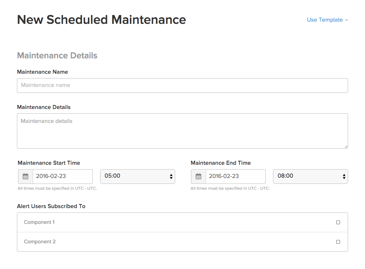The image size is (365, 269).
Task: Click the Maintenance Start Time label
Action: 49,163
